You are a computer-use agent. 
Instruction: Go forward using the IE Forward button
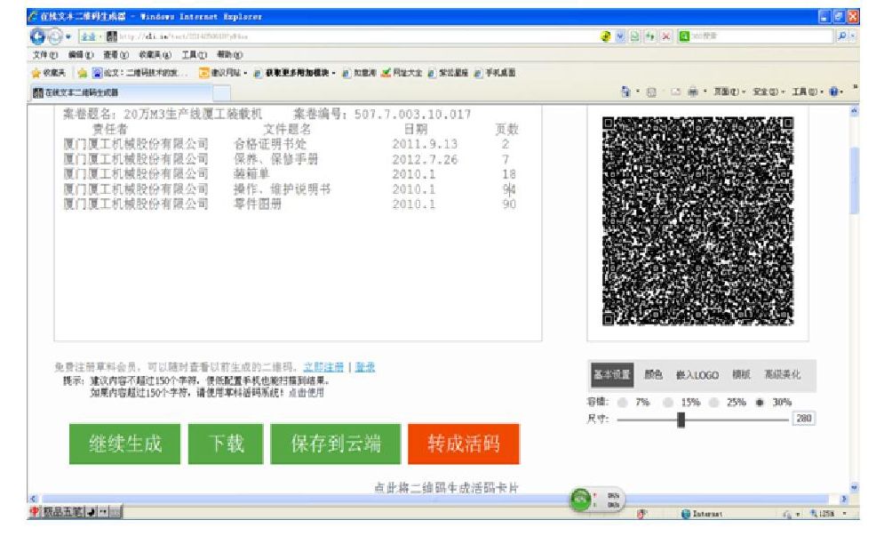click(55, 36)
